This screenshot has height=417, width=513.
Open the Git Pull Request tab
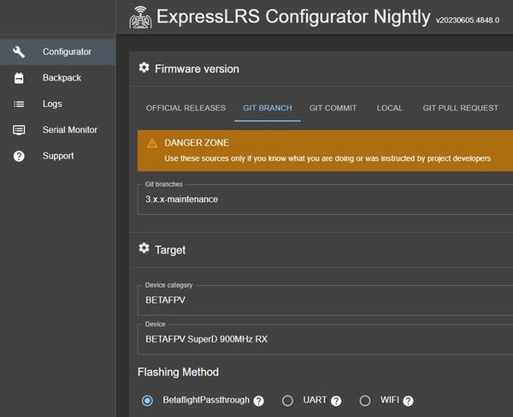tap(460, 108)
